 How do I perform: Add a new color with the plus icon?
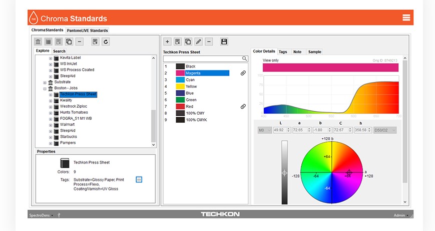pos(167,42)
